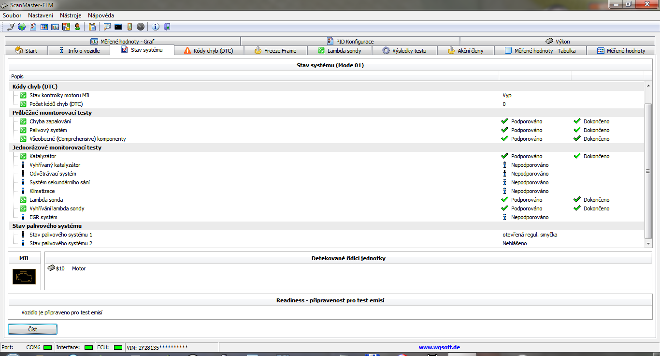Screen dimensions: 660x356
Task: Open the www.wgsoft.de link
Action: [x=439, y=347]
